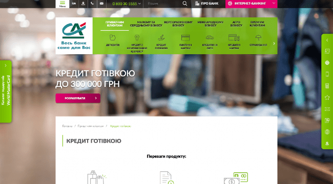
Task: Click the РОЗРАХУВАТИ button
Action: tap(78, 98)
